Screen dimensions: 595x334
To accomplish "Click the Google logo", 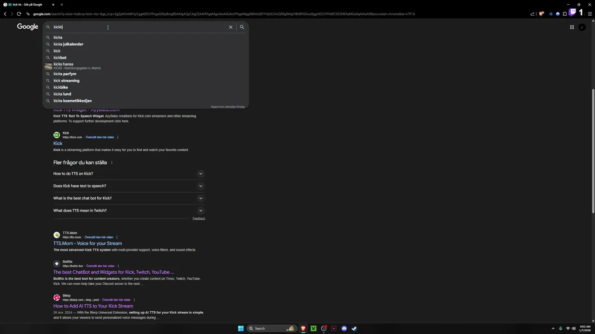I will 27,27.
